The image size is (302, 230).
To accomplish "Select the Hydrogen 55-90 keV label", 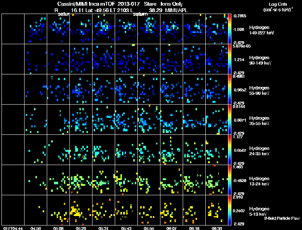I will coord(259,91).
